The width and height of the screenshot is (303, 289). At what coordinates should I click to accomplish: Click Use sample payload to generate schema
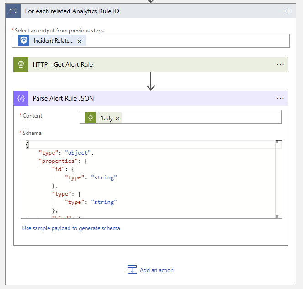[71, 228]
